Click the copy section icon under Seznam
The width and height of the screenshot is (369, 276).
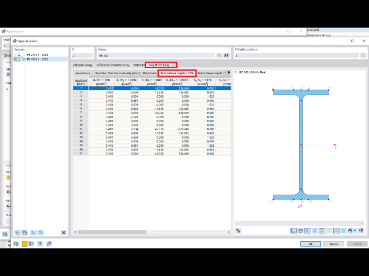(x=24, y=232)
